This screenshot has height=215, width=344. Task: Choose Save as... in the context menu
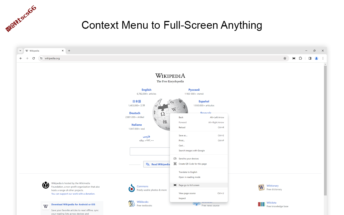(199, 135)
